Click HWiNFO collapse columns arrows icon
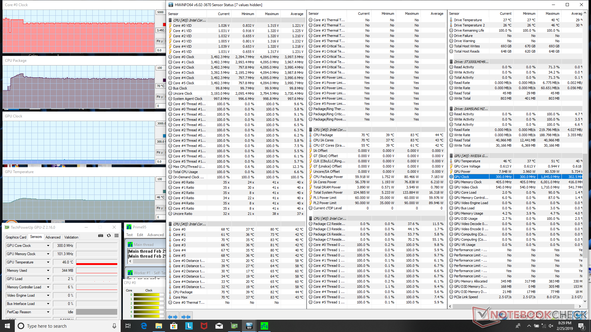The height and width of the screenshot is (332, 591). pyautogui.click(x=186, y=317)
